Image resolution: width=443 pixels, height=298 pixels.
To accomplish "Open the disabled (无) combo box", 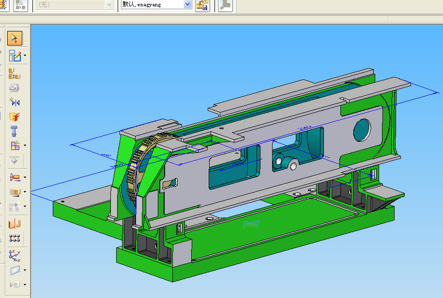I will pos(75,4).
